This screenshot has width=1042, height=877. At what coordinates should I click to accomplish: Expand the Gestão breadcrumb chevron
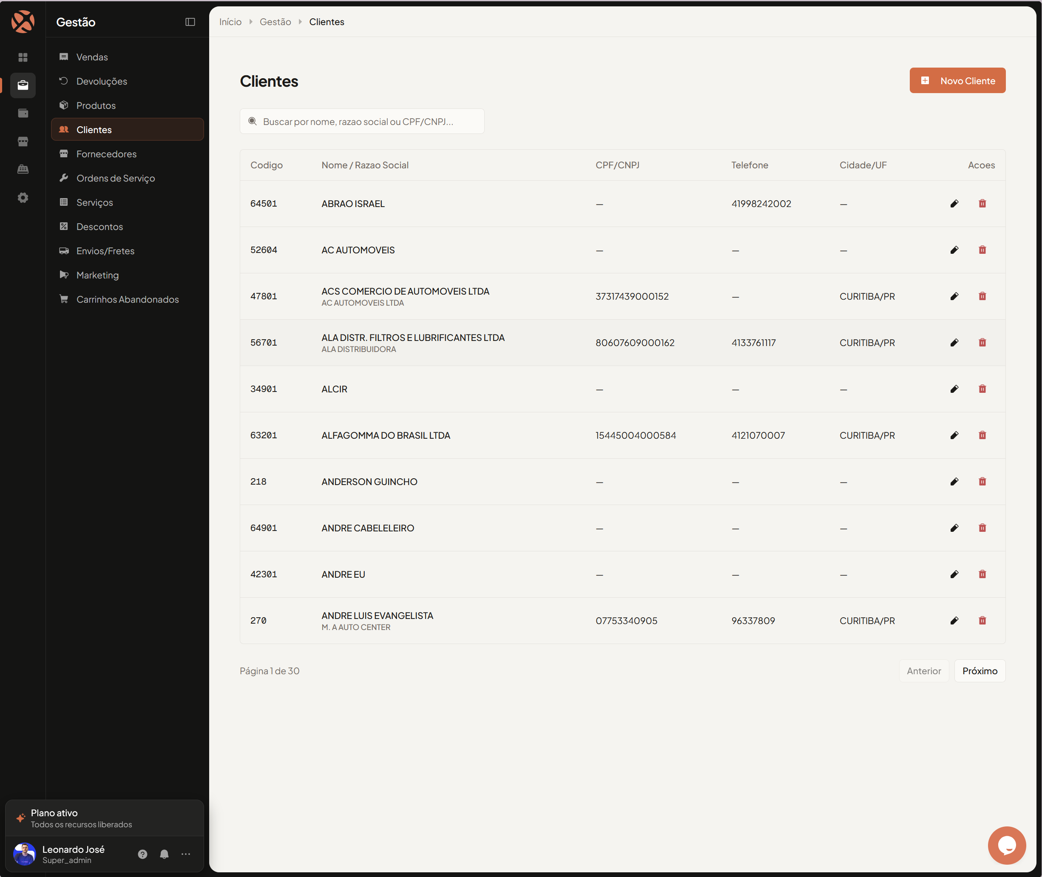pos(300,22)
